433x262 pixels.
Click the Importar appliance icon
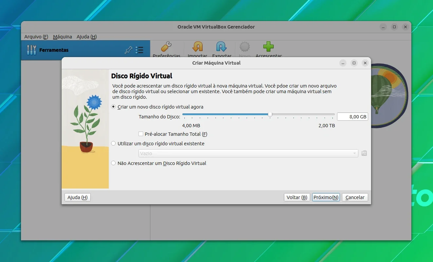[x=198, y=47]
